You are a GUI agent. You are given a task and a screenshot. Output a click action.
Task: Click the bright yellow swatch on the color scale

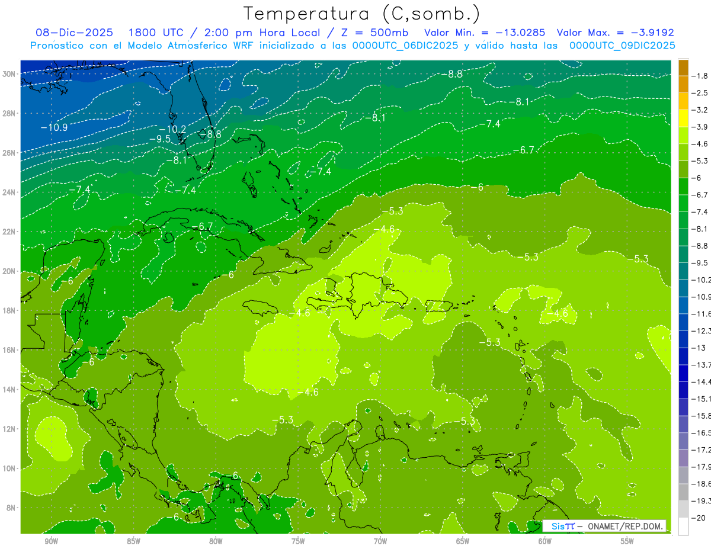[x=683, y=118]
